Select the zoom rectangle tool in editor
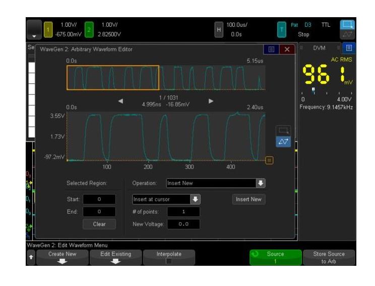This screenshot has width=375, height=286. coord(283,131)
